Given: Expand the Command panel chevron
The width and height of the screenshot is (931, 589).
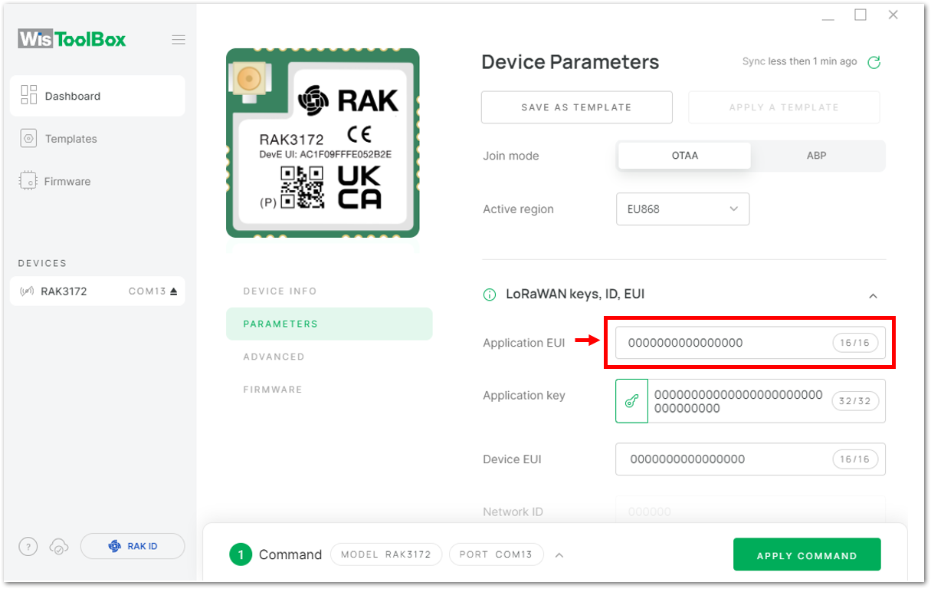Looking at the screenshot, I should pos(559,555).
